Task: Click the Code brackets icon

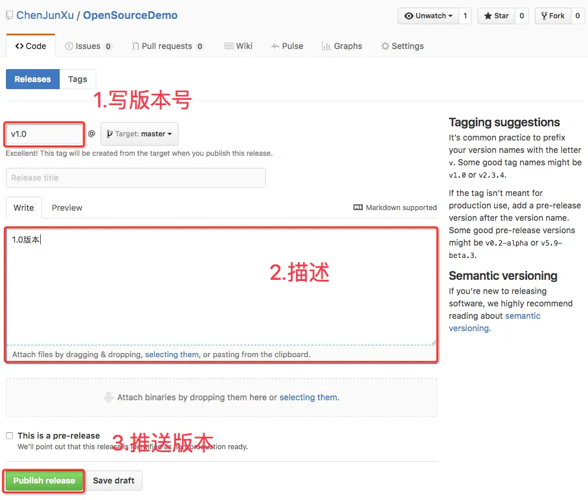Action: 20,46
